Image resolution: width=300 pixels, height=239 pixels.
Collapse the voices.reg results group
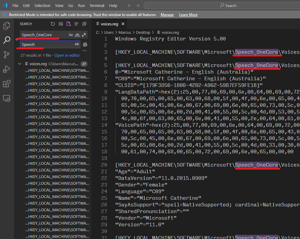pos(20,64)
